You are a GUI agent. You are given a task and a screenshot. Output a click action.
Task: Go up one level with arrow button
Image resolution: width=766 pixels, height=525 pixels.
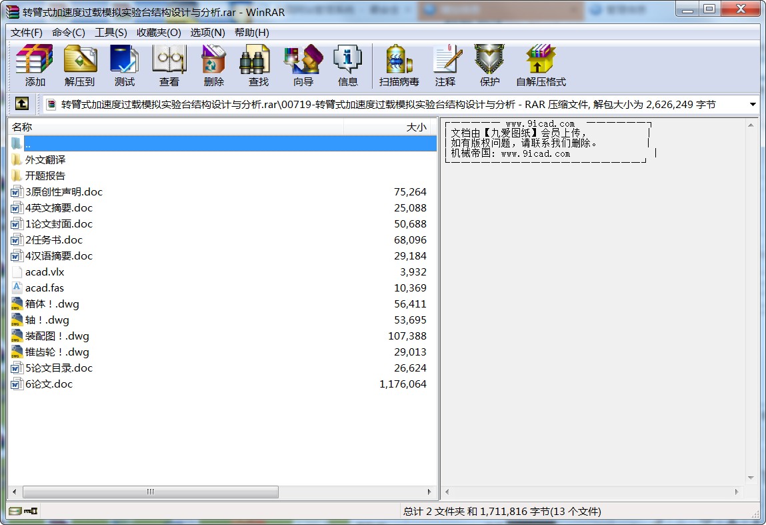[x=22, y=104]
